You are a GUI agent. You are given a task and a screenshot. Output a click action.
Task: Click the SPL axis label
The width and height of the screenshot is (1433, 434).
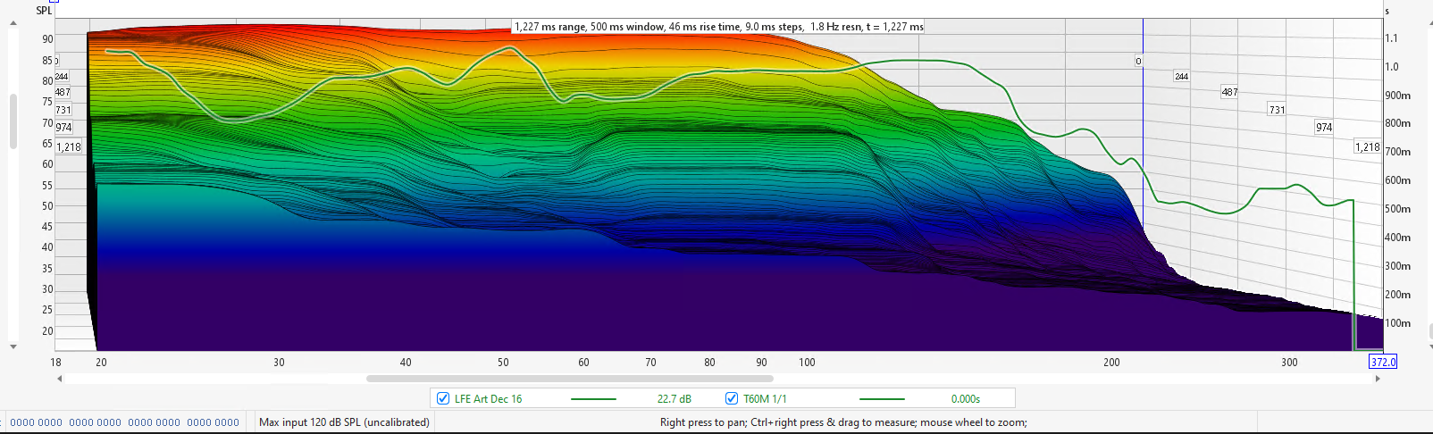pos(44,11)
